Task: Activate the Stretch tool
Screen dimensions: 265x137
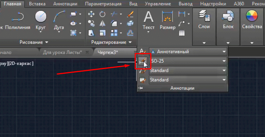Action: click(x=91, y=33)
